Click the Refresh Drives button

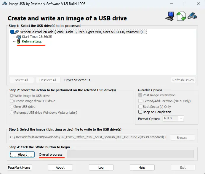183,80
